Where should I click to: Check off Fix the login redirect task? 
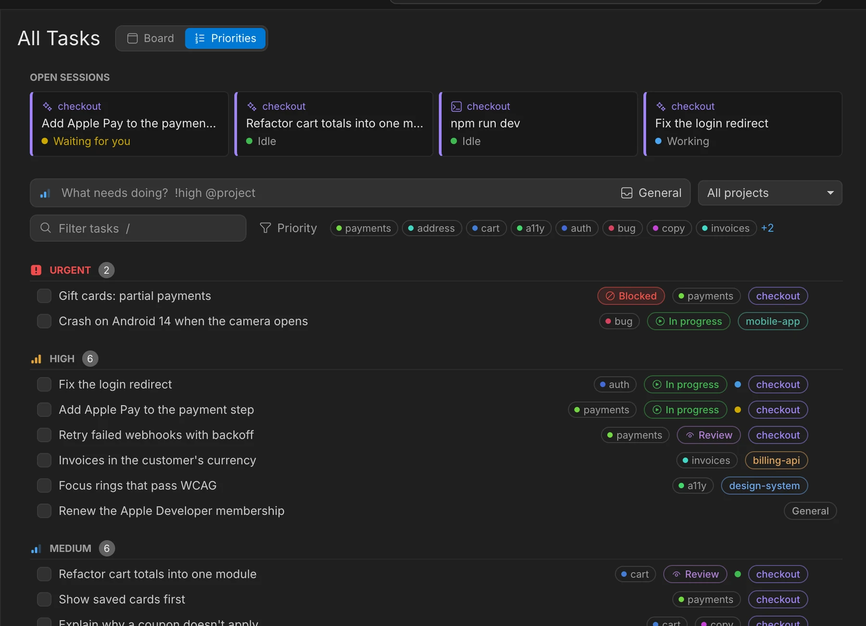click(x=44, y=384)
